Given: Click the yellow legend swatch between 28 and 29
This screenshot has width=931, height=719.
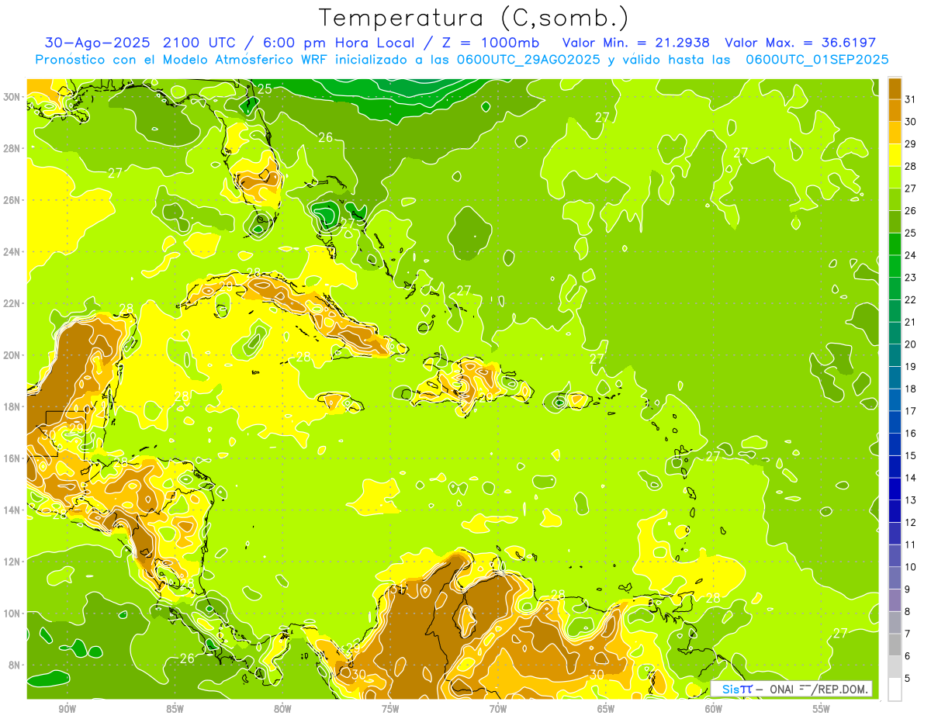Looking at the screenshot, I should (895, 155).
